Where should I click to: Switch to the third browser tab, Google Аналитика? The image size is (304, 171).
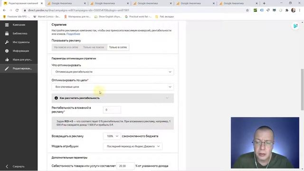click(109, 3)
